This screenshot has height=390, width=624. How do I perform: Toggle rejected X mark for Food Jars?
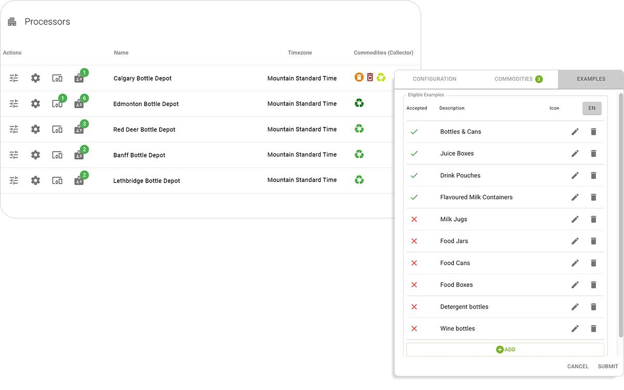click(x=414, y=241)
